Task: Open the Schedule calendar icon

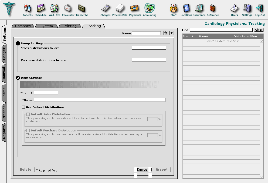Action: tap(41, 8)
